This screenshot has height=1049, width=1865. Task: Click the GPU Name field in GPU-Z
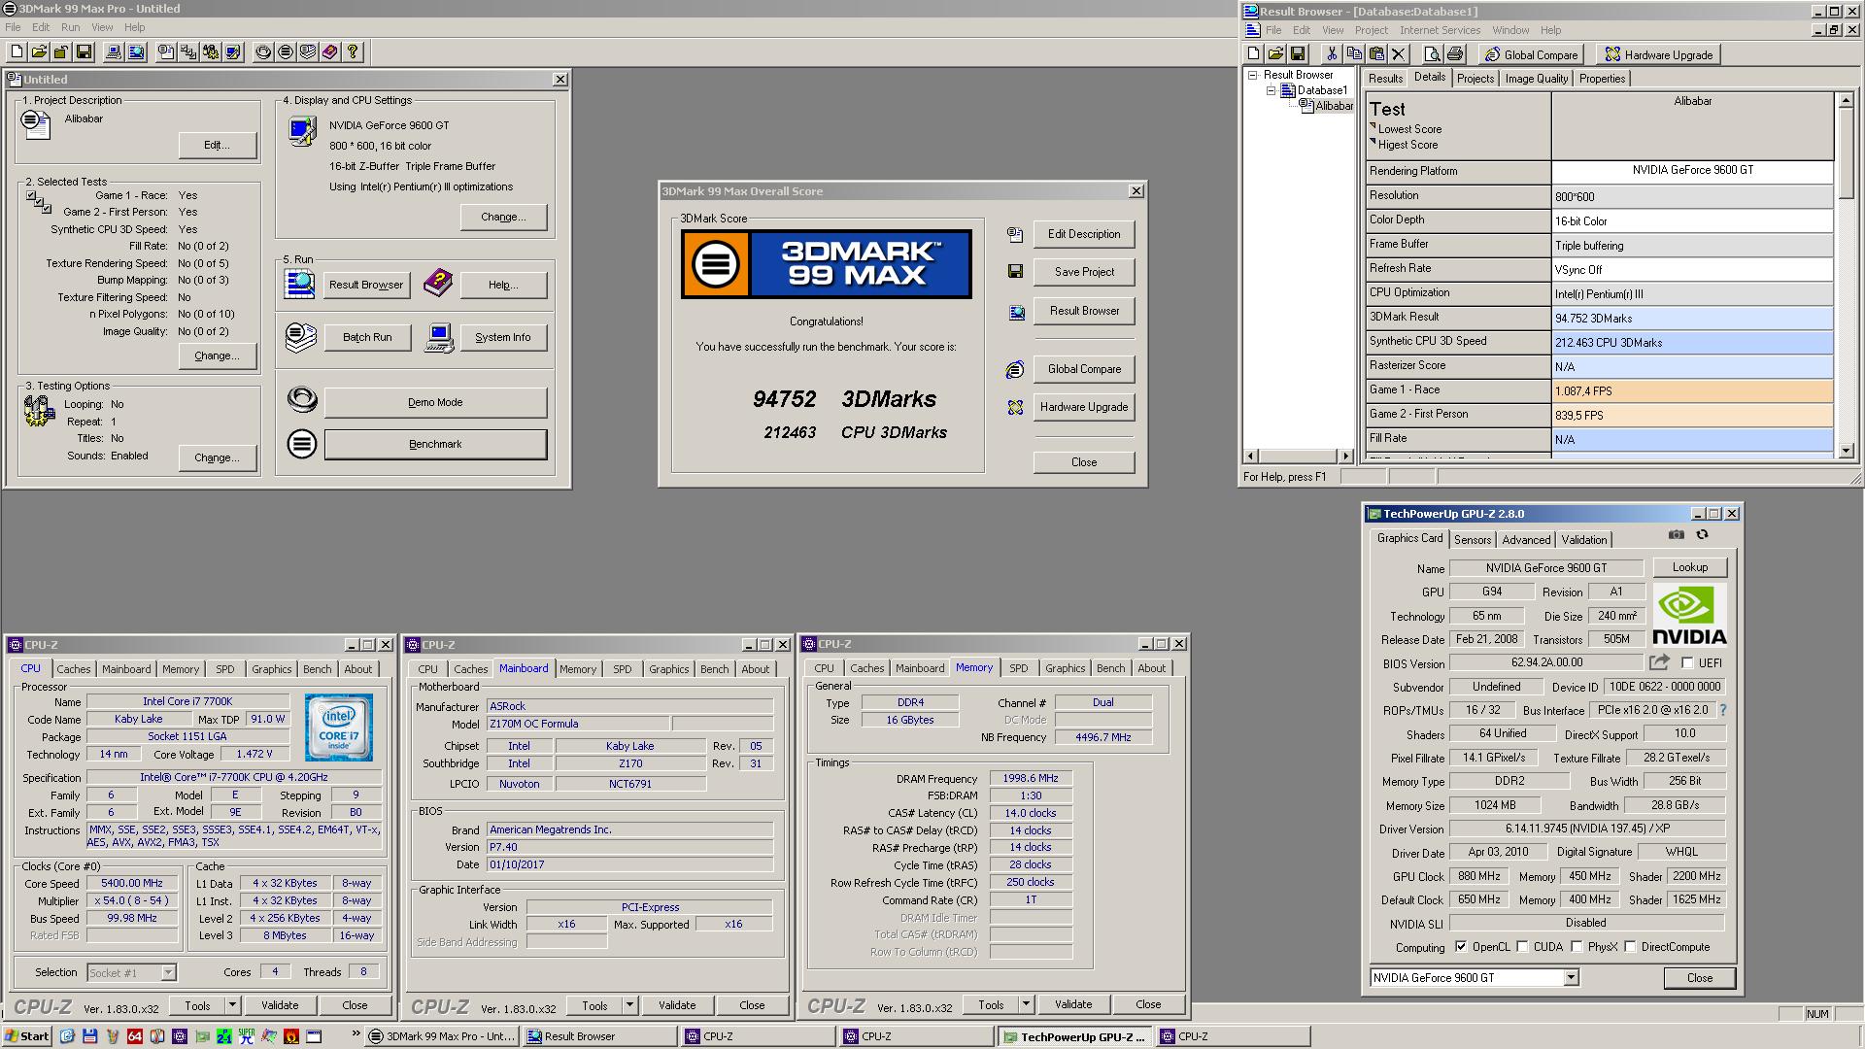coord(1545,568)
